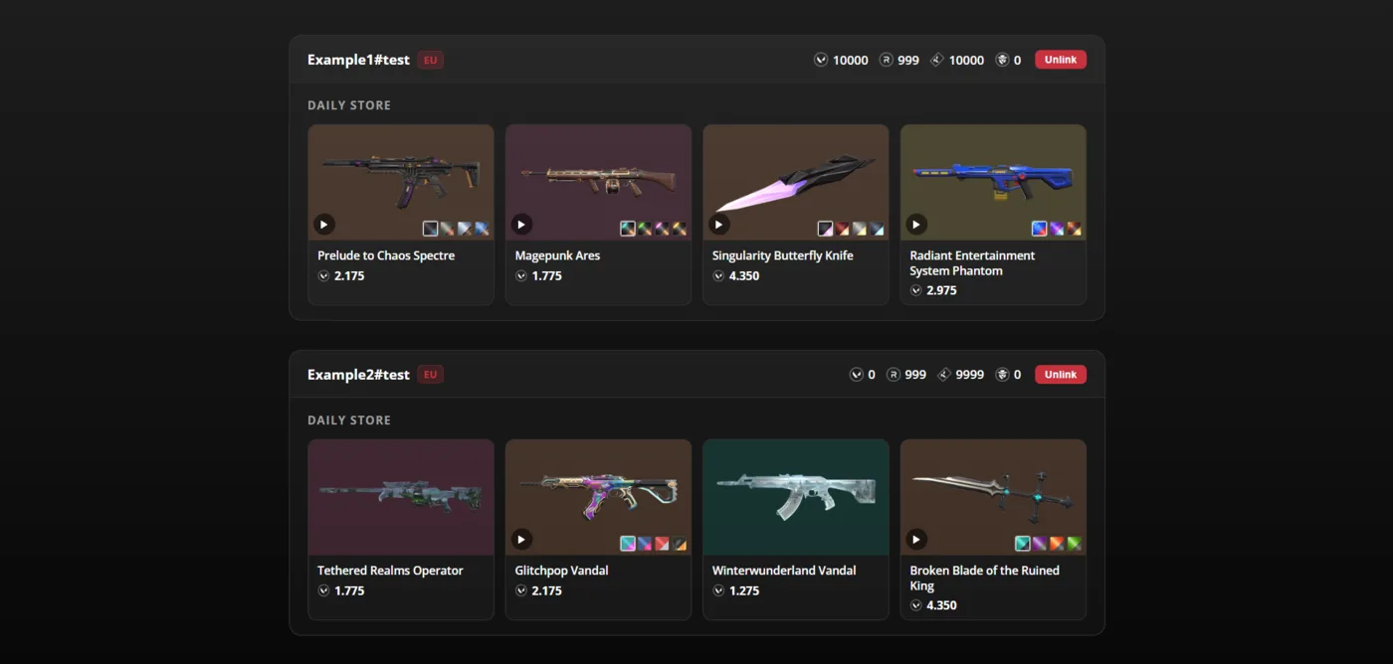Play the Glitchpop Vandal preview video
Image resolution: width=1393 pixels, height=664 pixels.
pyautogui.click(x=521, y=540)
